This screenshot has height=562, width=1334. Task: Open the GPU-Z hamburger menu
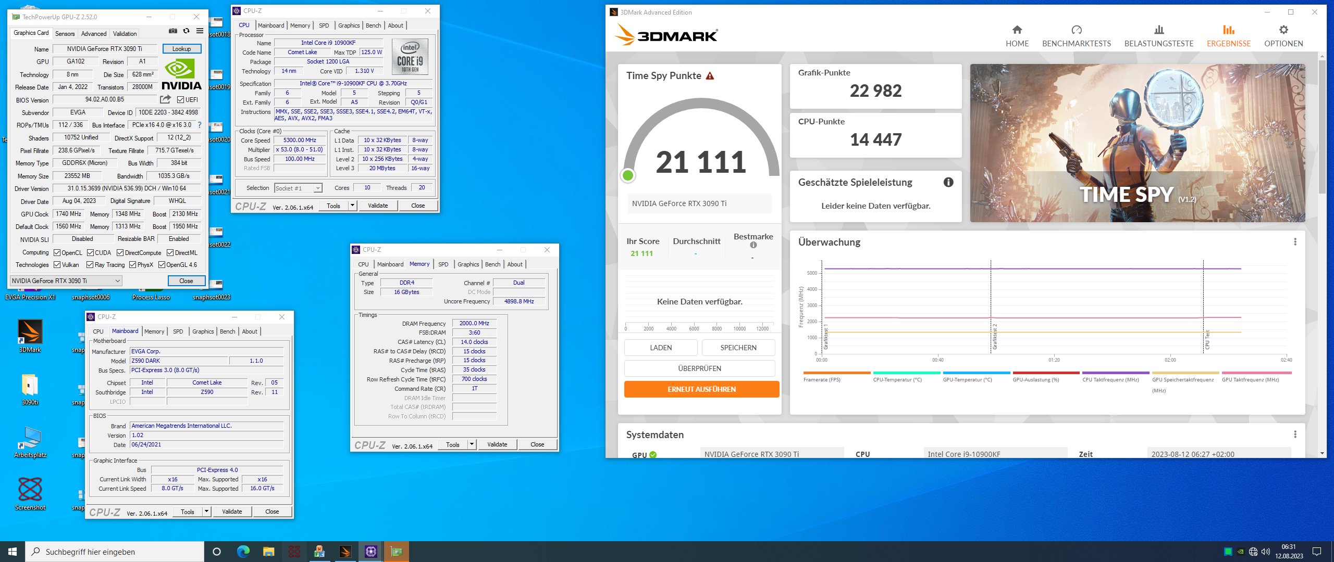(x=200, y=31)
